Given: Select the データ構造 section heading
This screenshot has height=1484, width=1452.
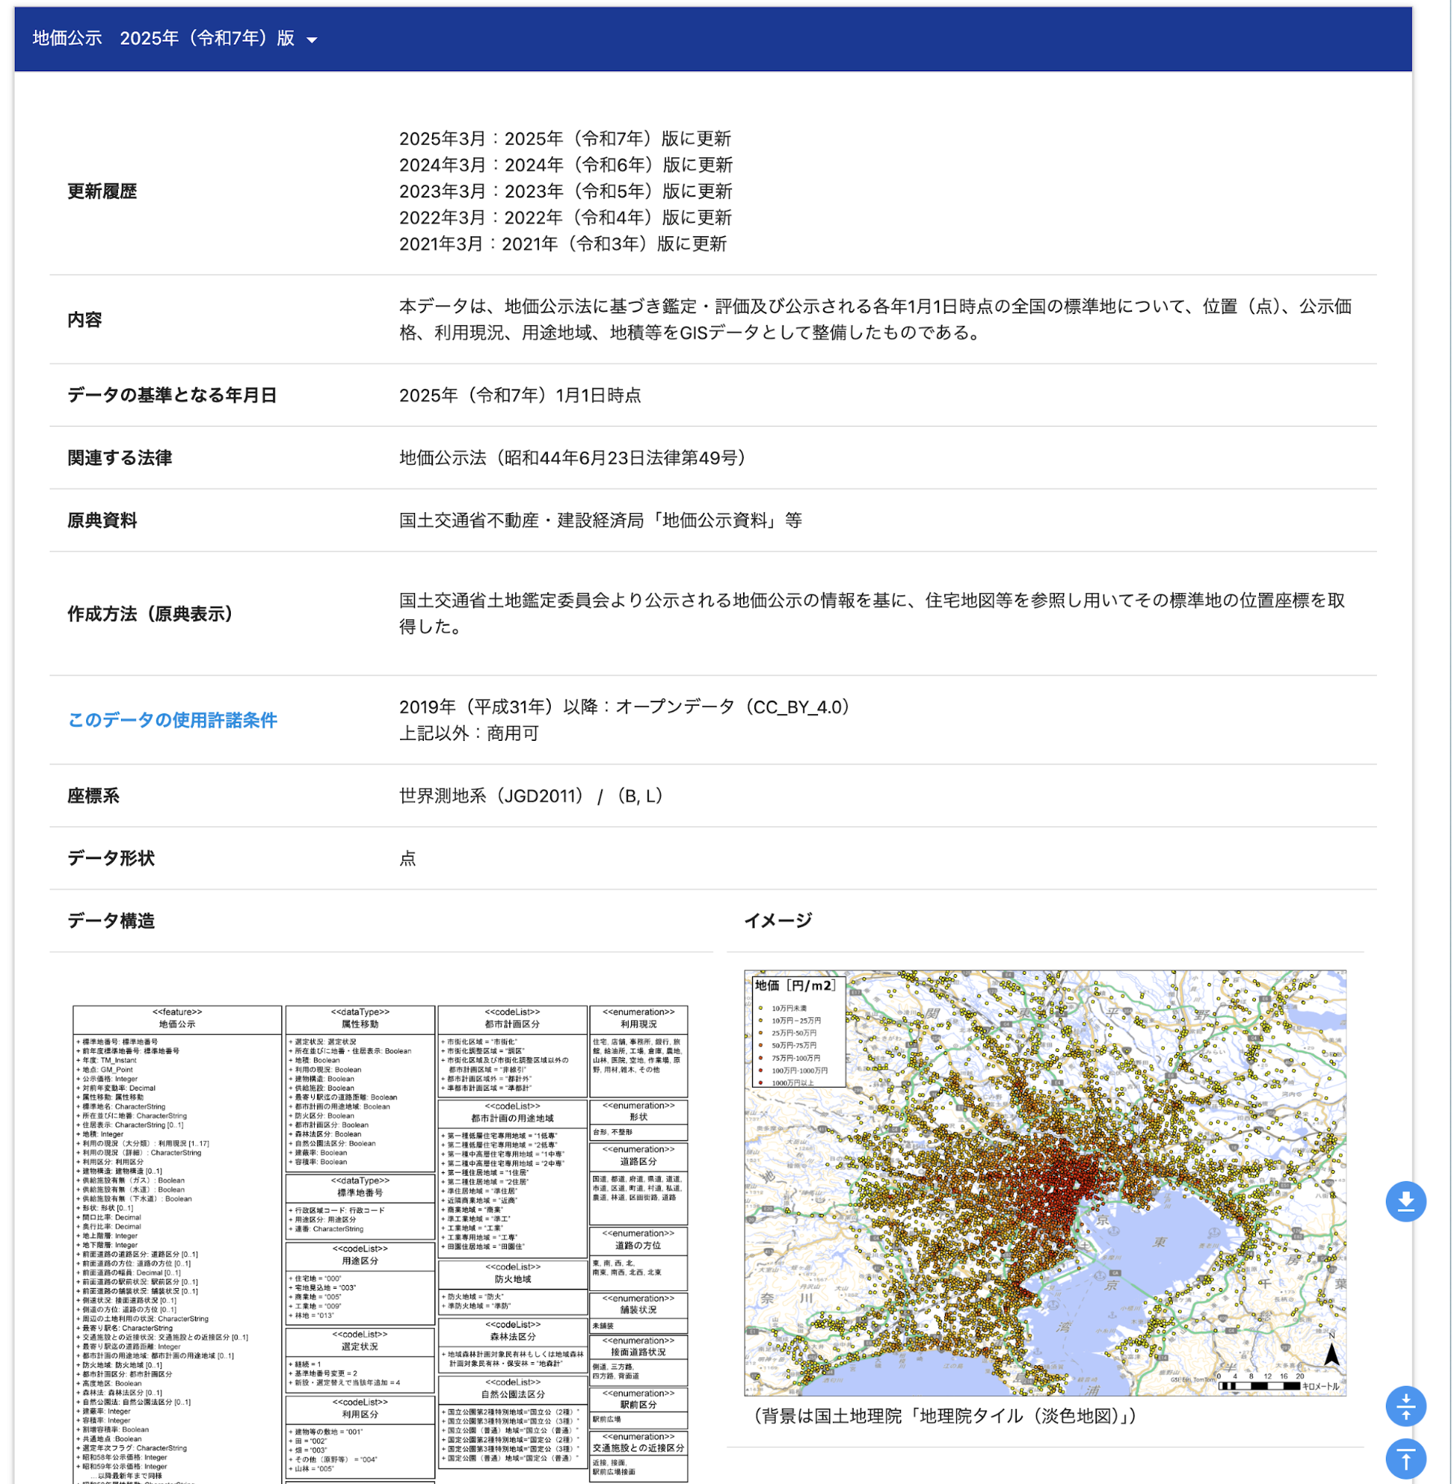Looking at the screenshot, I should (111, 921).
